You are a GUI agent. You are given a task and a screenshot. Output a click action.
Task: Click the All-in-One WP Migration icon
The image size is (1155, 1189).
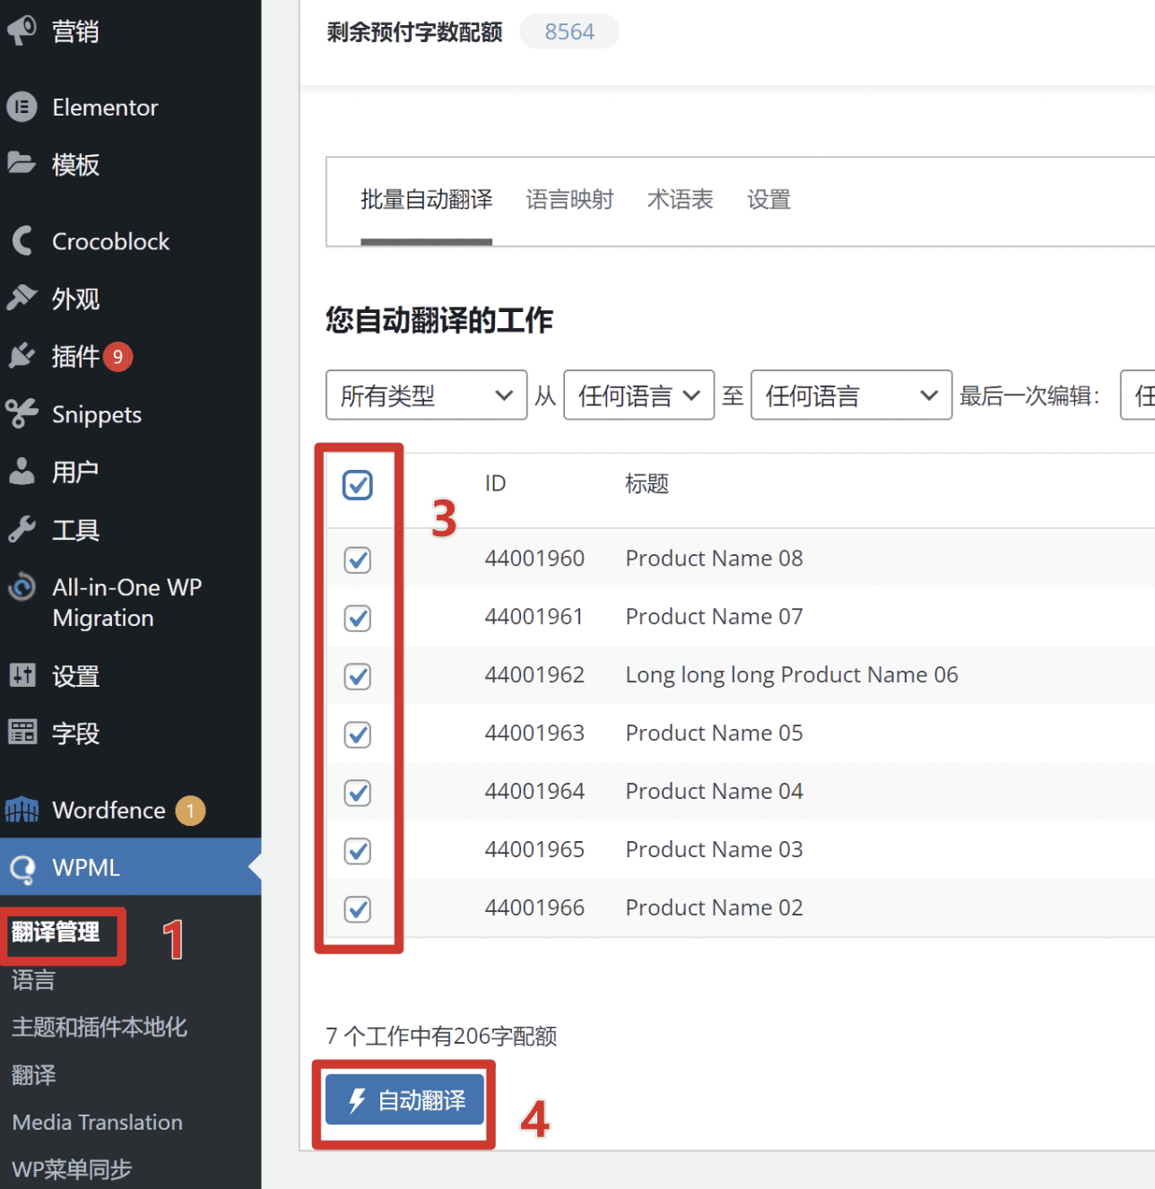pyautogui.click(x=22, y=586)
